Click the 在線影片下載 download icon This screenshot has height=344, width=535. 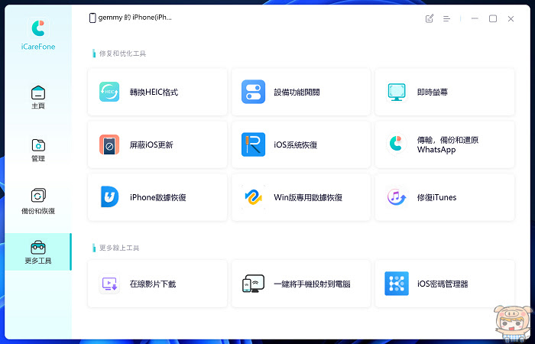[109, 284]
